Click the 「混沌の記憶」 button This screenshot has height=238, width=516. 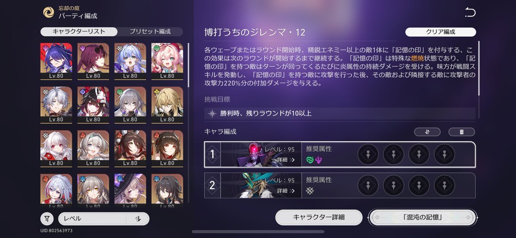click(x=423, y=217)
